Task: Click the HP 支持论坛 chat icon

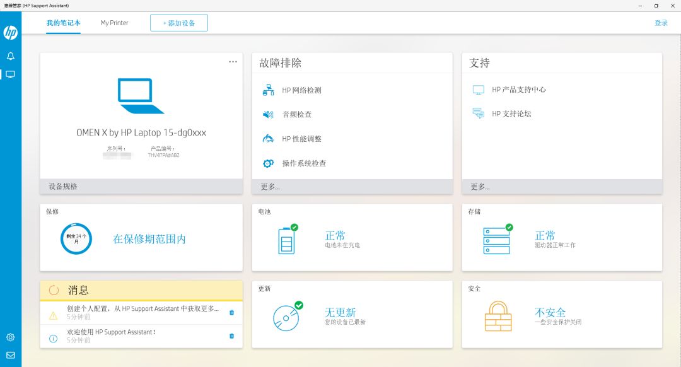Action: point(478,114)
